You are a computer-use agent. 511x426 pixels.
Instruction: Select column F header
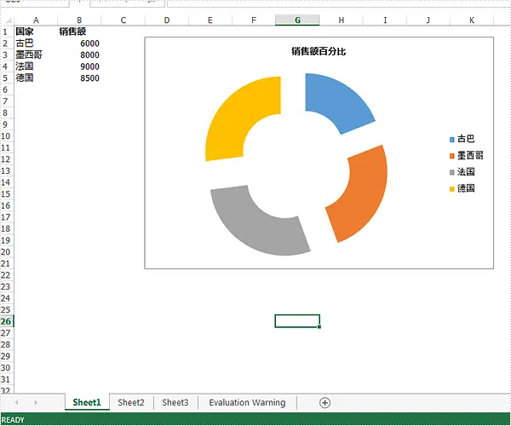[x=254, y=20]
